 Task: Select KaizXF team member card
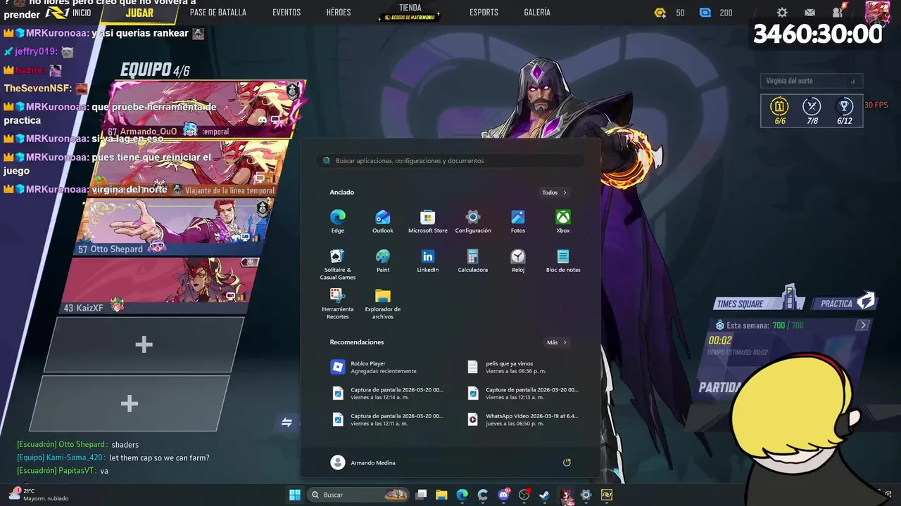(x=158, y=285)
